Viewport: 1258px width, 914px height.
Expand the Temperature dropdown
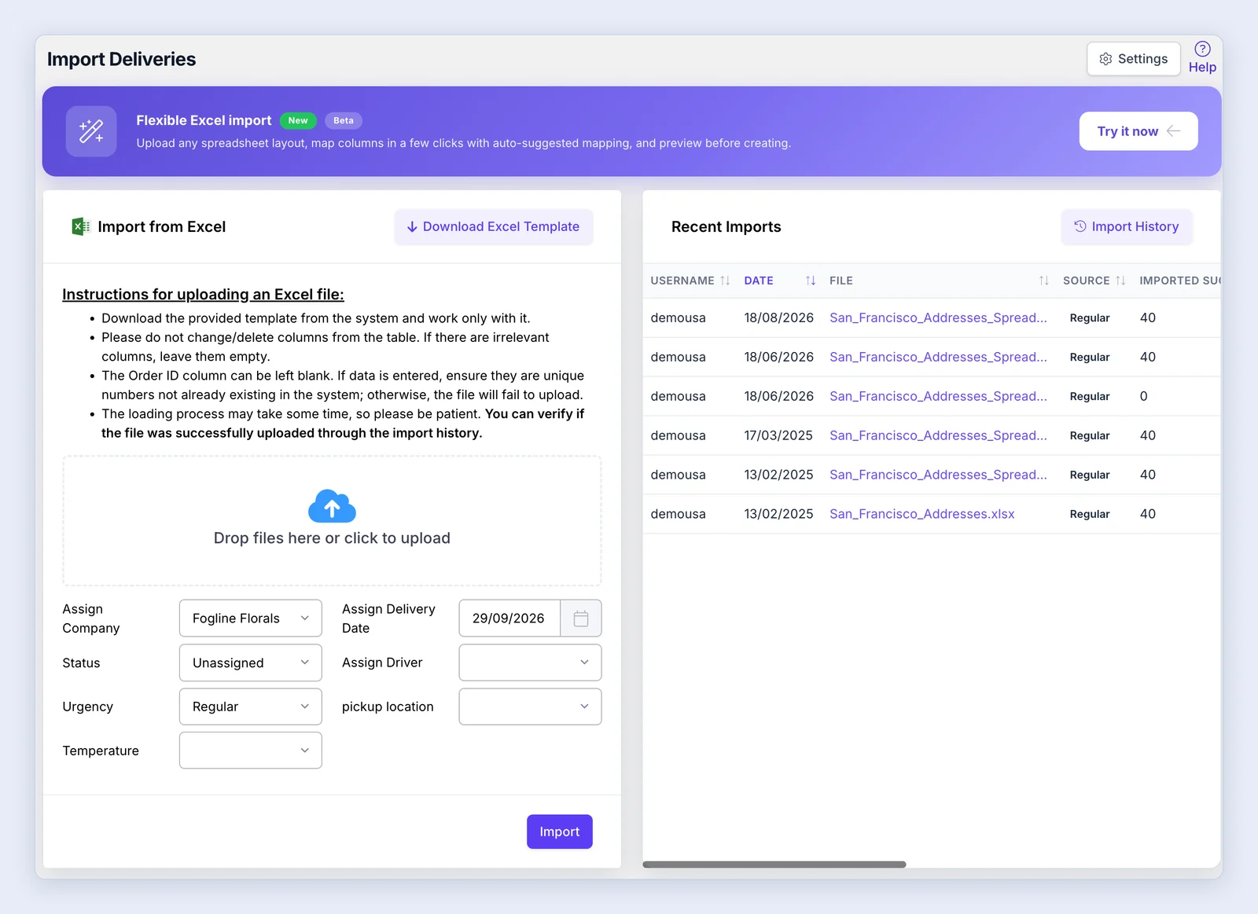(250, 751)
